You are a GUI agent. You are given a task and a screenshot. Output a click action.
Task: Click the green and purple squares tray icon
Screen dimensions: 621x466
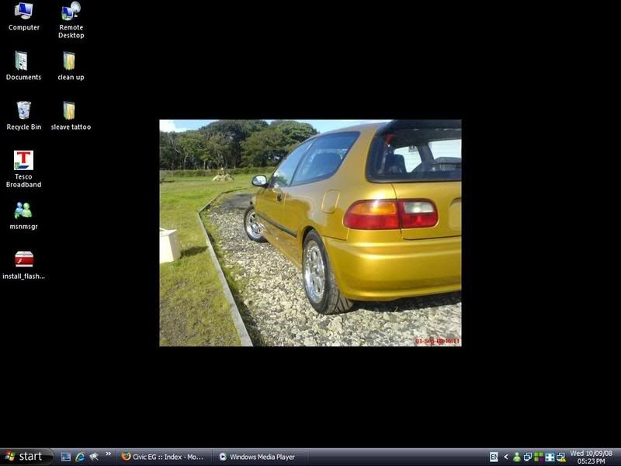coord(539,457)
